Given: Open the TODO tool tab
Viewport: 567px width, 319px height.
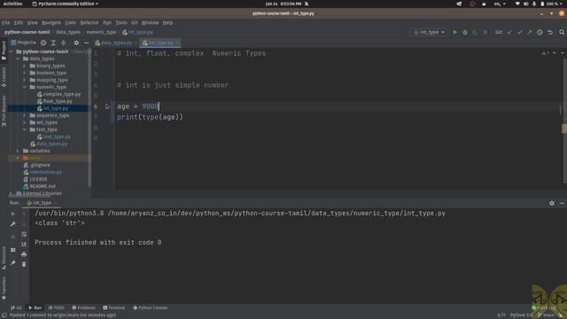Looking at the screenshot, I should pos(57,307).
